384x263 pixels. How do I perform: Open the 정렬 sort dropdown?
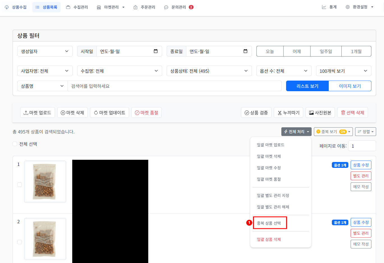pos(365,131)
